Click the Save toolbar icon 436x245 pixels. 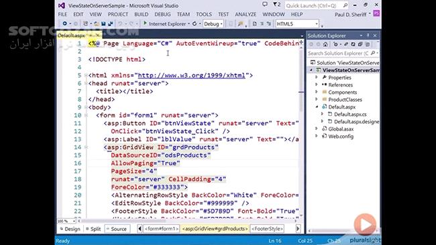coord(103,24)
